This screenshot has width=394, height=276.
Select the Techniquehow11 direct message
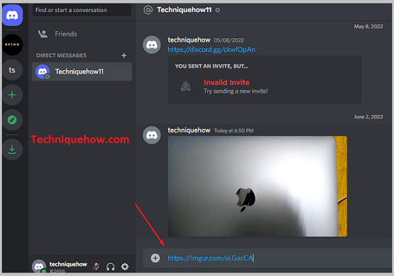[82, 72]
